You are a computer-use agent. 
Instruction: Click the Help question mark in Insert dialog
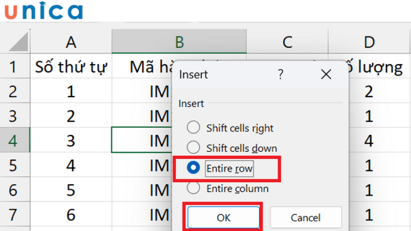point(281,74)
